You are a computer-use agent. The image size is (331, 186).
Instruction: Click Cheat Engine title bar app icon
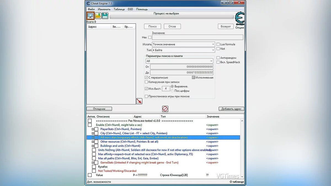point(88,3)
